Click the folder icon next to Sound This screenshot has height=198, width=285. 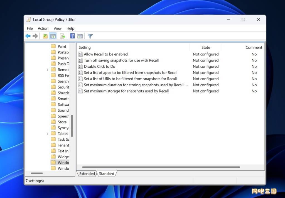(53, 110)
